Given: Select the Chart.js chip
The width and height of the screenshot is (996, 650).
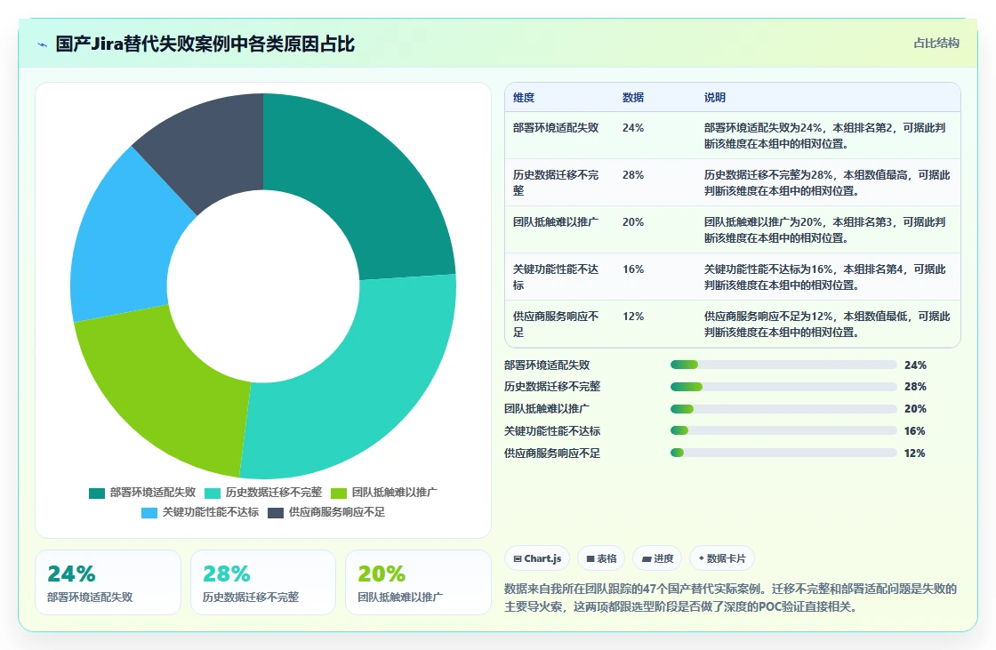Looking at the screenshot, I should pos(537,558).
